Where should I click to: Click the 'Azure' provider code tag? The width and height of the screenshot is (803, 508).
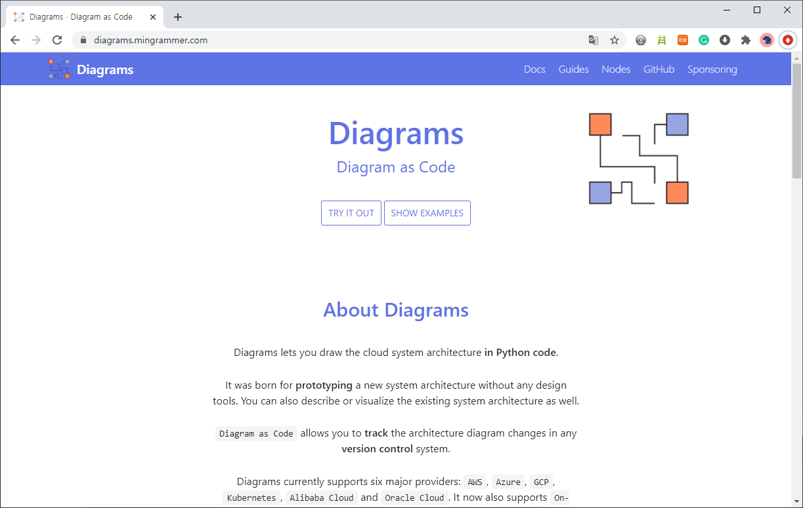click(x=508, y=482)
